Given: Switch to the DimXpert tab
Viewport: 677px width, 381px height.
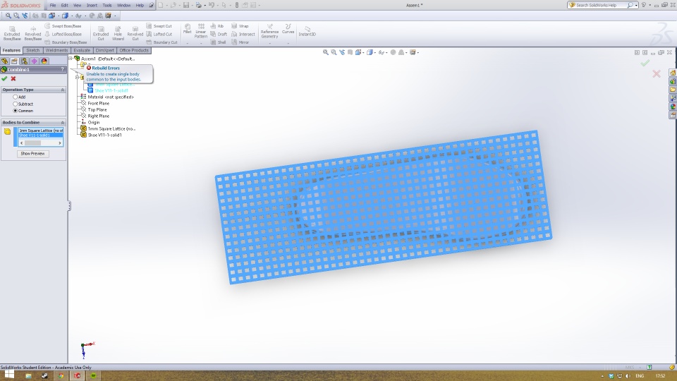Looking at the screenshot, I should pos(104,51).
